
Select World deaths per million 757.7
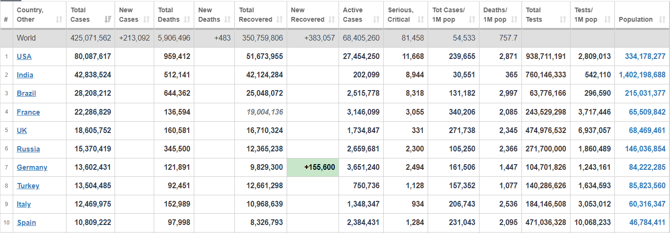tap(508, 38)
